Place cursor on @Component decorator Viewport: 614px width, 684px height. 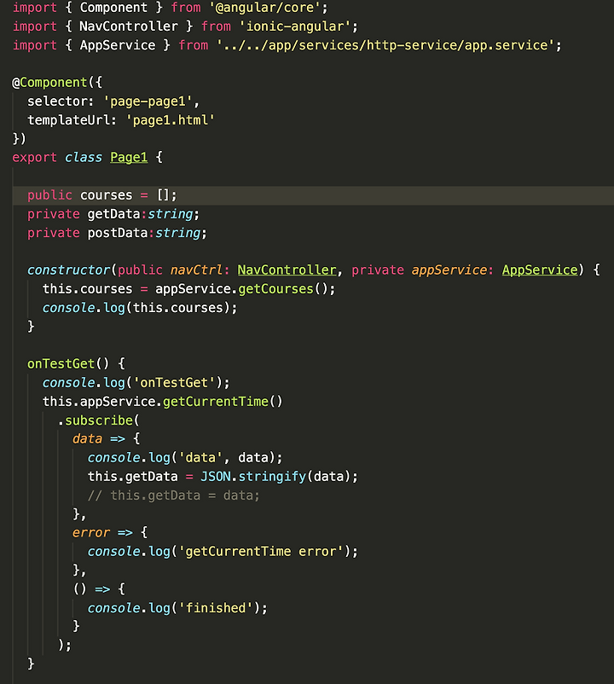50,83
